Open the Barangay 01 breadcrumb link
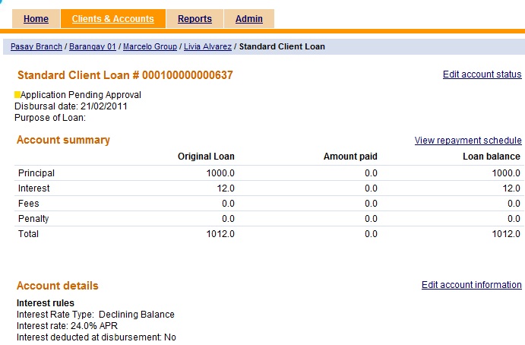 pos(93,47)
